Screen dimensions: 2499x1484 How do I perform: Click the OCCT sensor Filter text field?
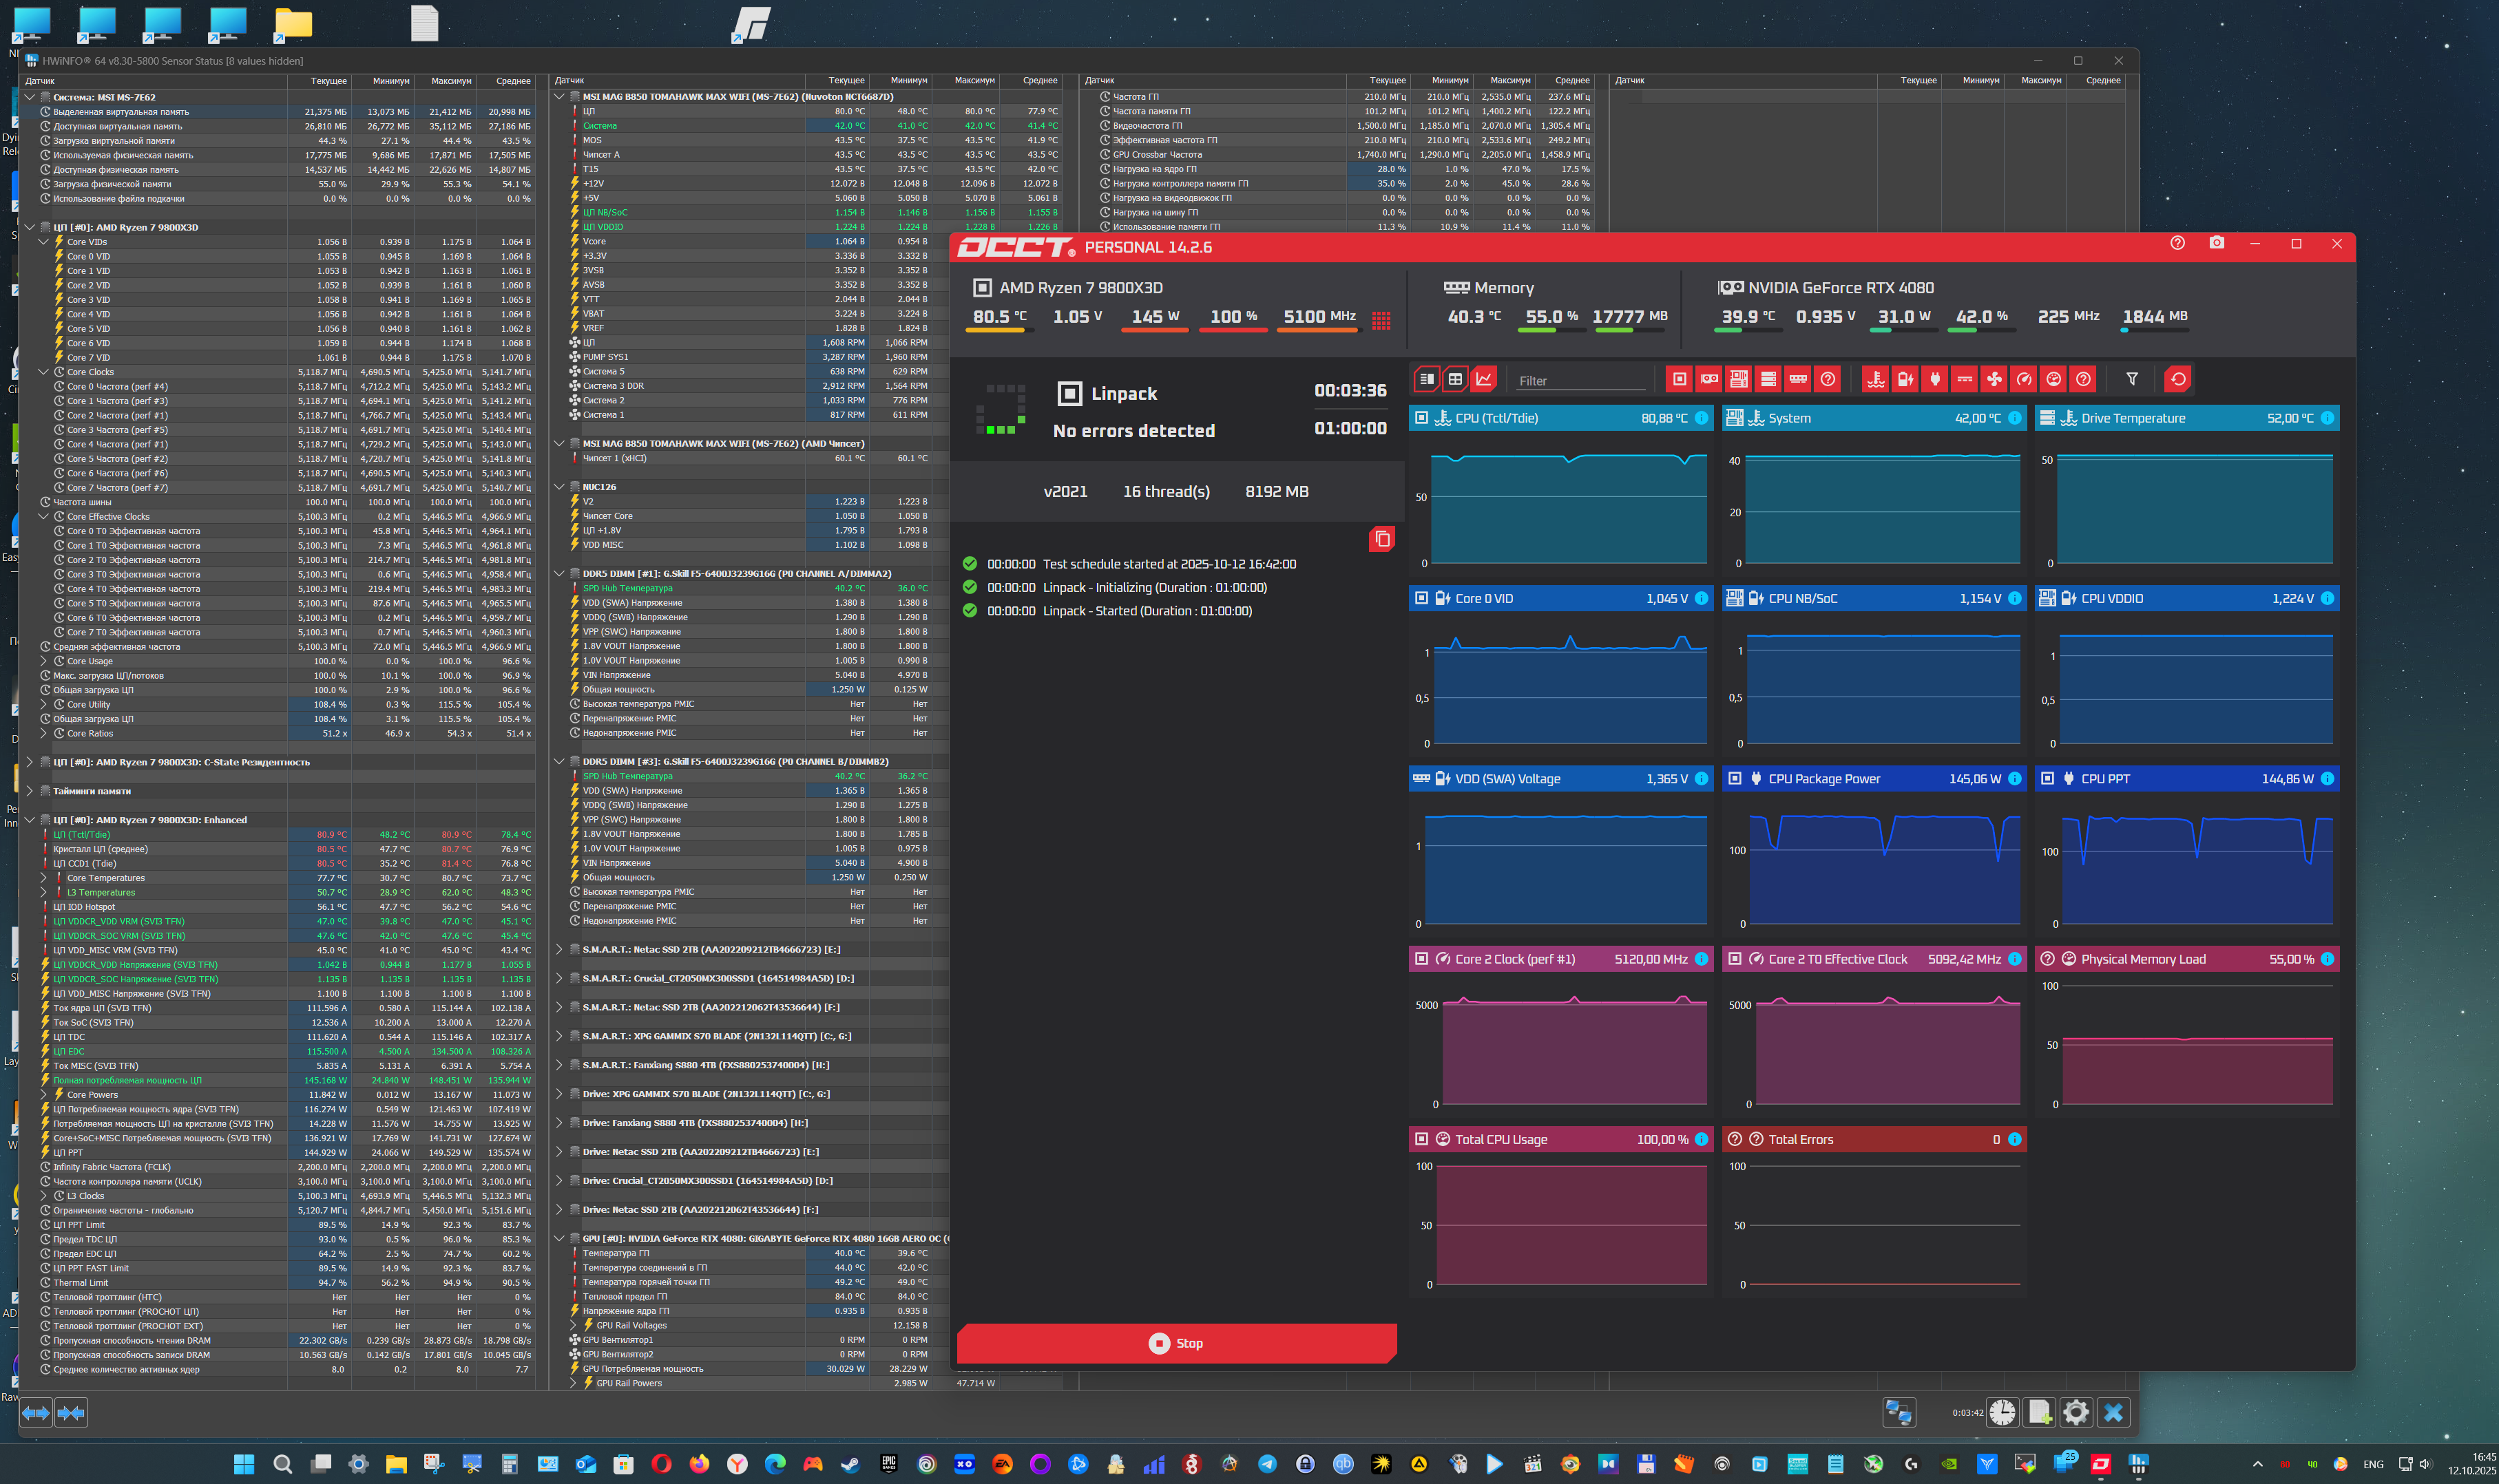tap(1580, 381)
